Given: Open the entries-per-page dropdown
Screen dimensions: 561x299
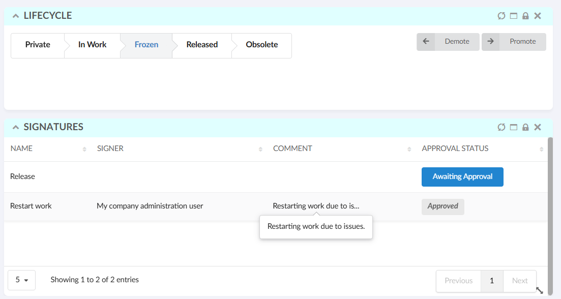Looking at the screenshot, I should tap(21, 280).
